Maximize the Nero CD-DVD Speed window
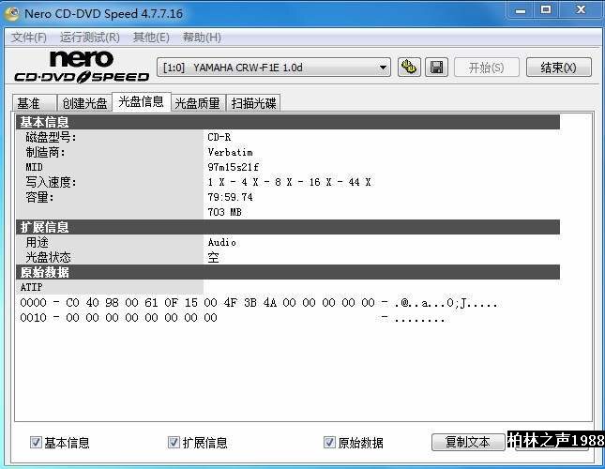Viewport: 605px width, 469px height. tap(546, 10)
